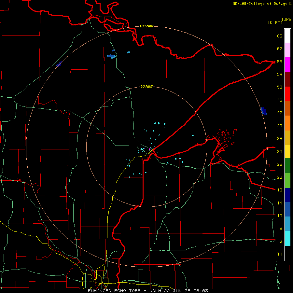Viewport: 293px width, 293px height.
Task: Pick the cyan swatch near 2
Action: click(x=287, y=239)
